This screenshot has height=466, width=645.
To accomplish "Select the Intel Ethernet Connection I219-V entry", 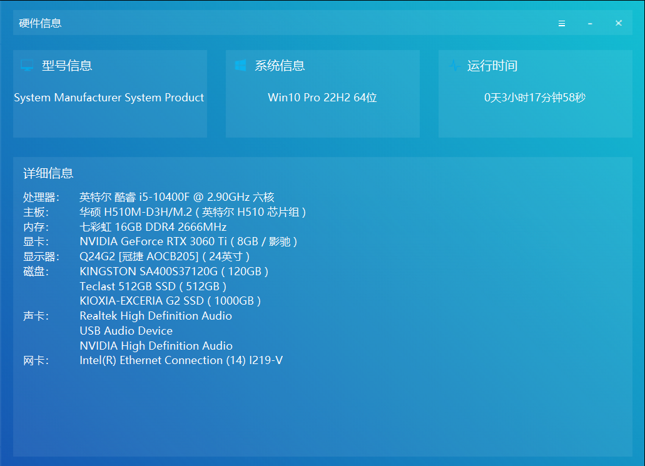I will point(181,360).
